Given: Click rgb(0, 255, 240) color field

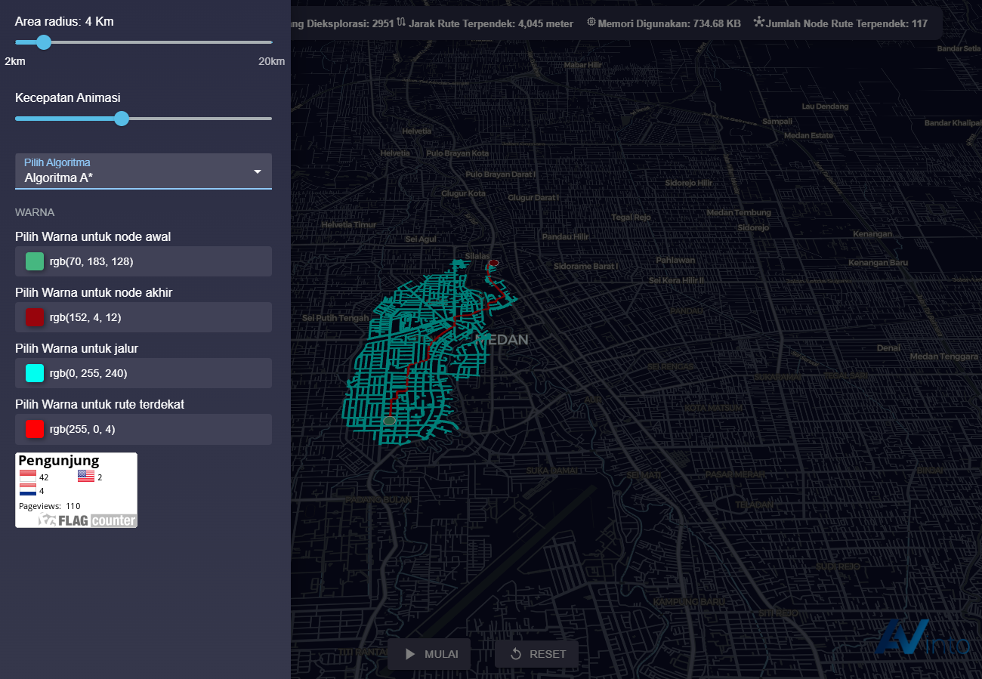Looking at the screenshot, I should point(144,373).
